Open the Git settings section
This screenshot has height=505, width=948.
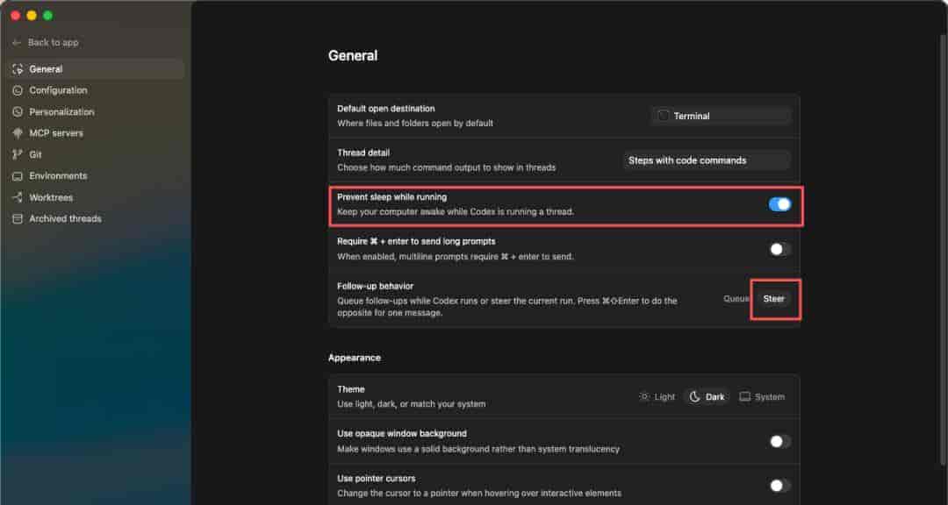click(97, 154)
